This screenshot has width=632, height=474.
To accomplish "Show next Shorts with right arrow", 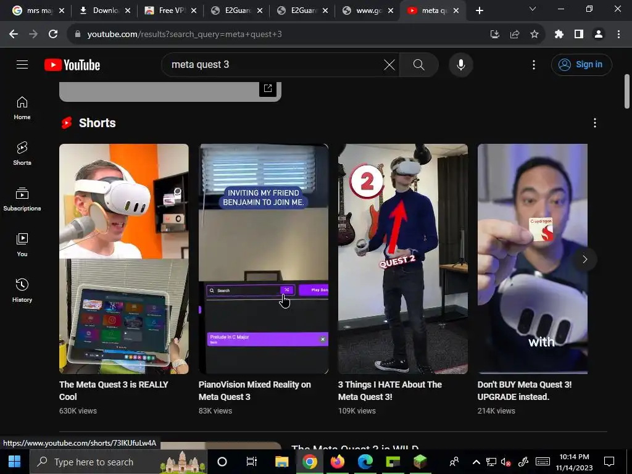I will coord(585,259).
